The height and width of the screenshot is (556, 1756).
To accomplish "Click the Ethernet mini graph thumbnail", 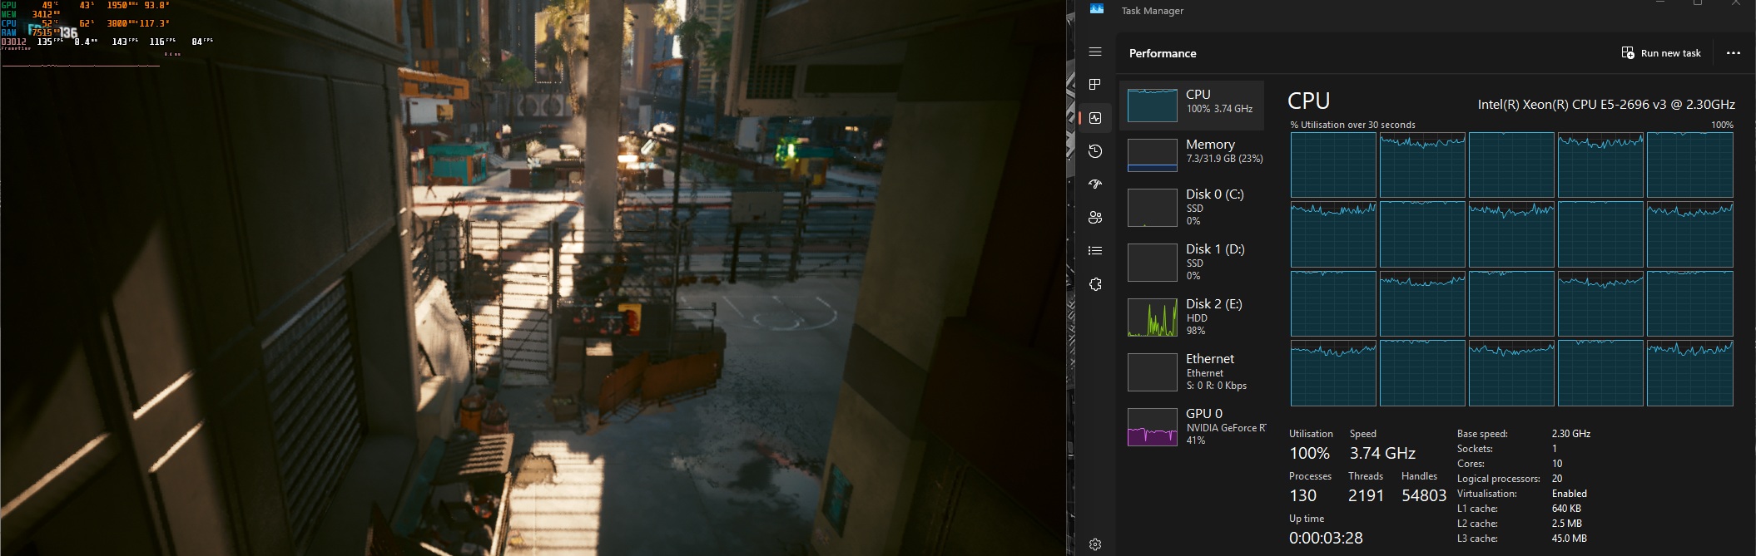I will pos(1153,372).
